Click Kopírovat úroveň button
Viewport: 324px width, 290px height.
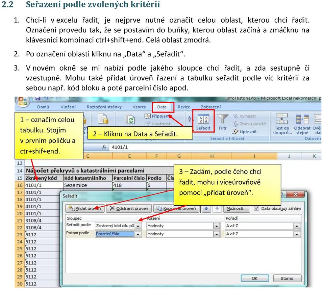[176, 208]
